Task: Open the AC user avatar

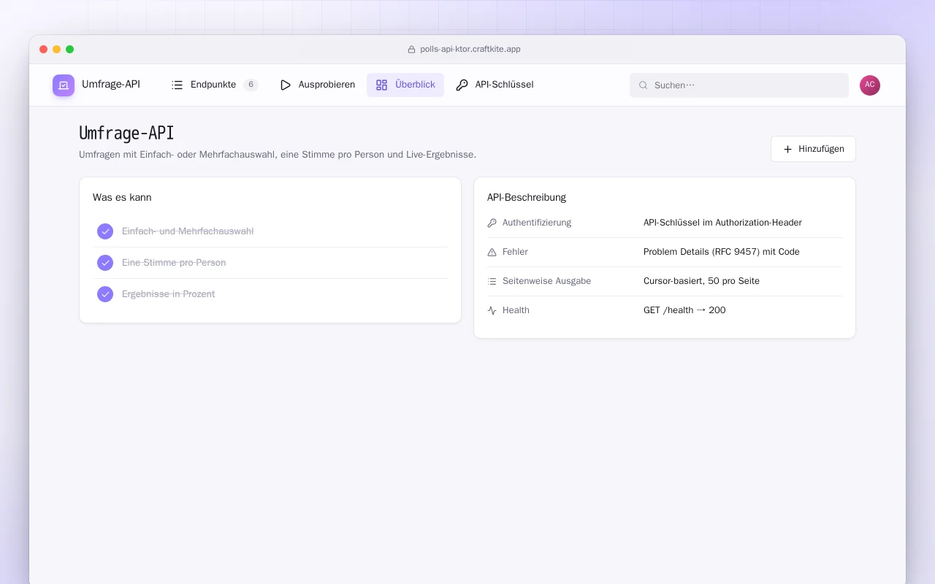Action: (870, 85)
